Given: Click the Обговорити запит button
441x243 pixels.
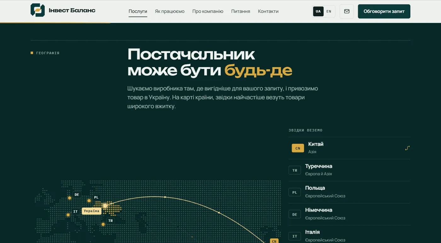Looking at the screenshot, I should [384, 11].
